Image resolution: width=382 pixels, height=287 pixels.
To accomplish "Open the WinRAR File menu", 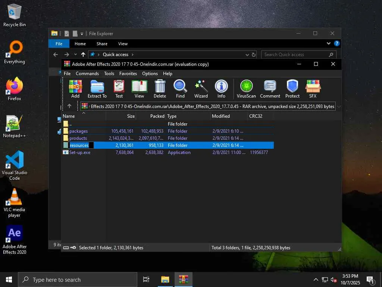I will pos(67,74).
